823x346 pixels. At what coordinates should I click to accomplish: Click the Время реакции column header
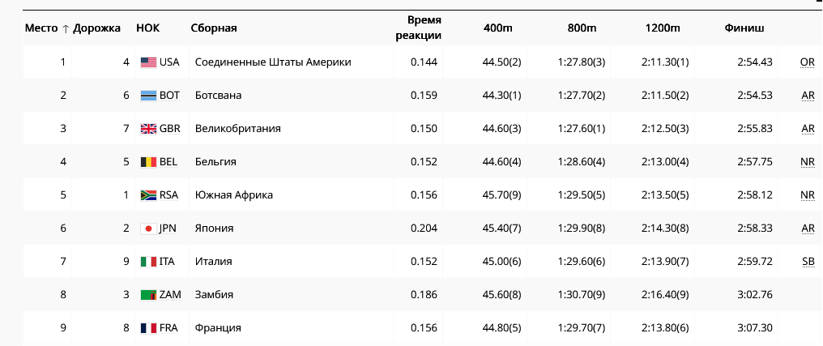(x=419, y=28)
